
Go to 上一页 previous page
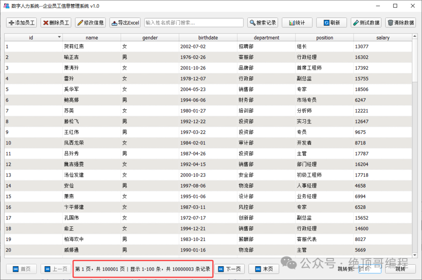(56, 269)
